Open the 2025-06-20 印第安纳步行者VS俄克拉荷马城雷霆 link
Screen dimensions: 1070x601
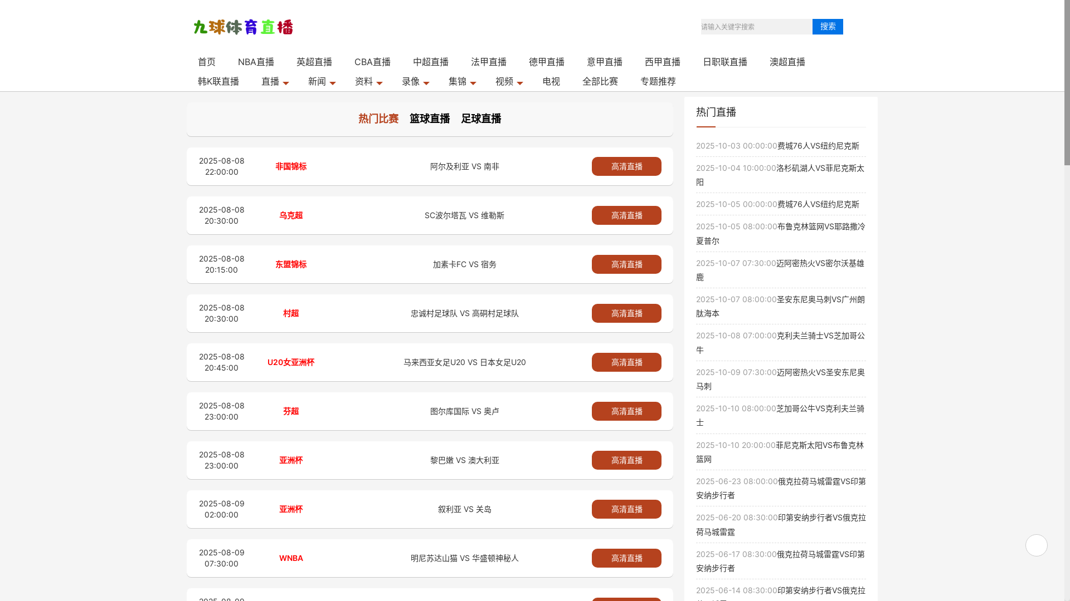(x=780, y=525)
